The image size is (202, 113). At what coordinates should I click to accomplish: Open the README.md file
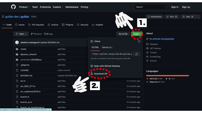[x=26, y=76]
